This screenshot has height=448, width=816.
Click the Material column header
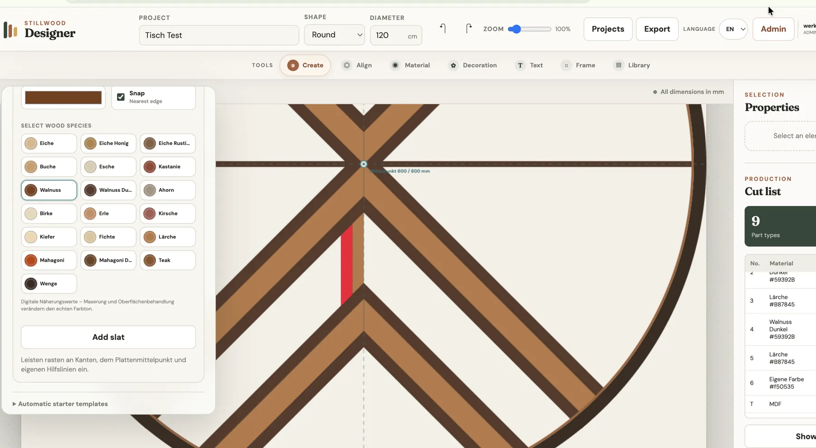(x=781, y=263)
